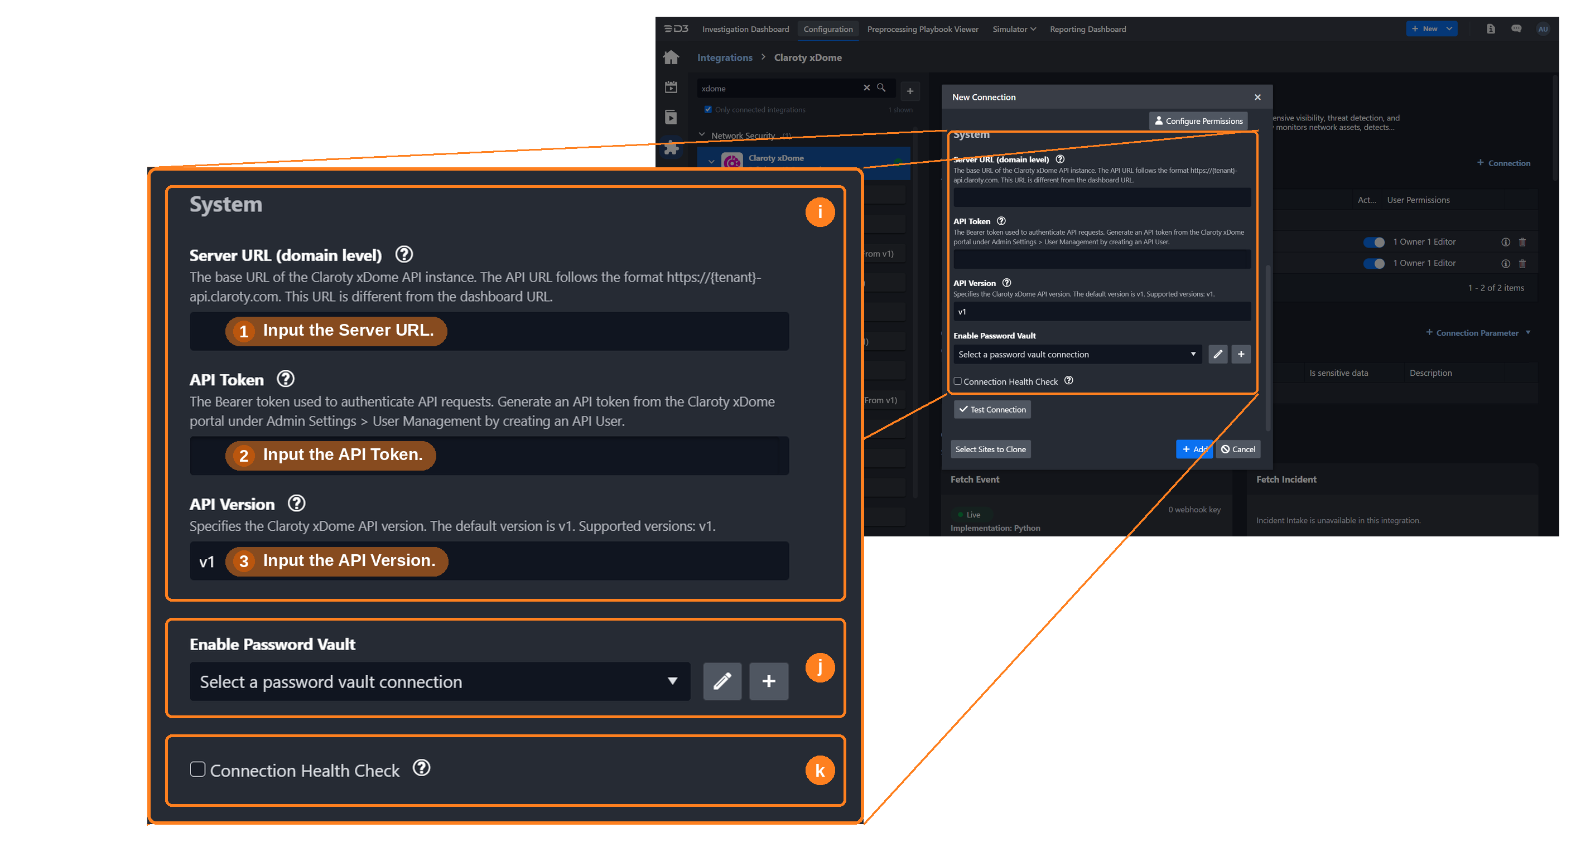
Task: Clear the xdome search with the X icon
Action: tap(866, 88)
